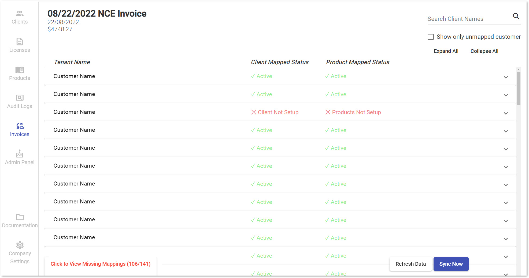529x278 pixels.
Task: Open the Audit Logs magnifier icon
Action: (x=20, y=98)
